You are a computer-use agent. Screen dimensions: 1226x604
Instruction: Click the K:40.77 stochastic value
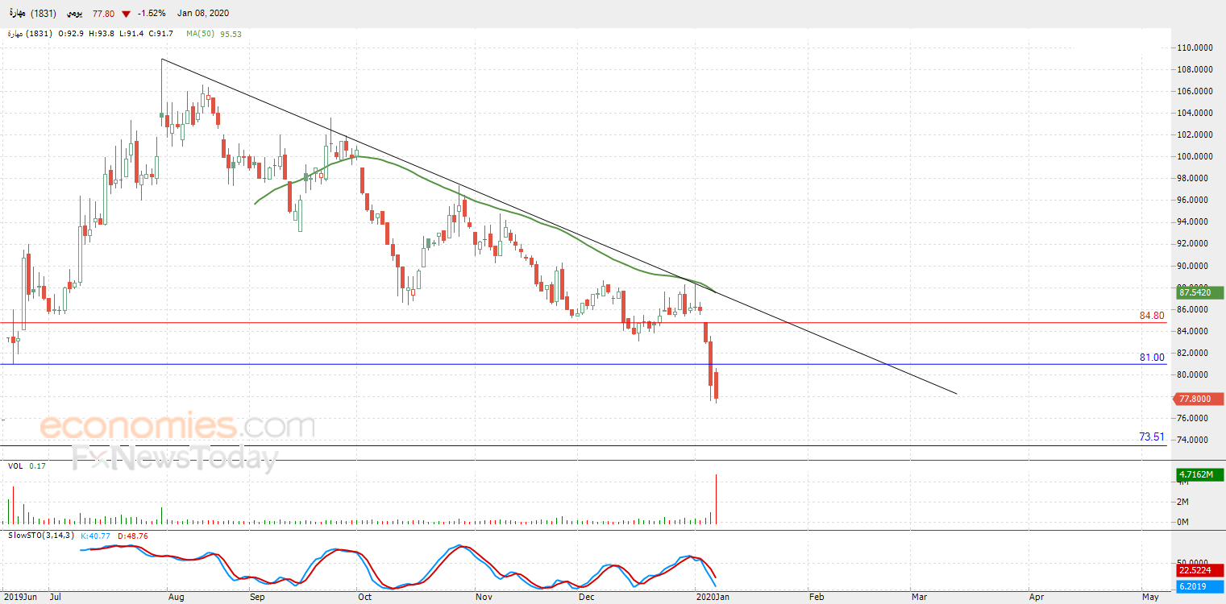94,535
